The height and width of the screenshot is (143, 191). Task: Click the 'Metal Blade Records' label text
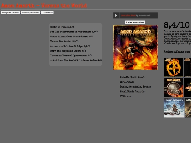pos(132,91)
